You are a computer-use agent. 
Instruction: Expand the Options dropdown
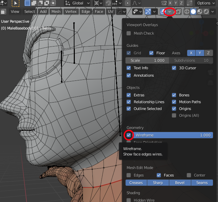click(x=206, y=3)
